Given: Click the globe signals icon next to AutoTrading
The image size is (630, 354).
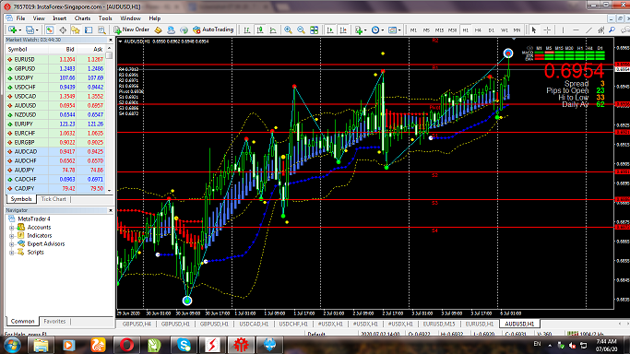Looking at the screenshot, I should point(184,29).
